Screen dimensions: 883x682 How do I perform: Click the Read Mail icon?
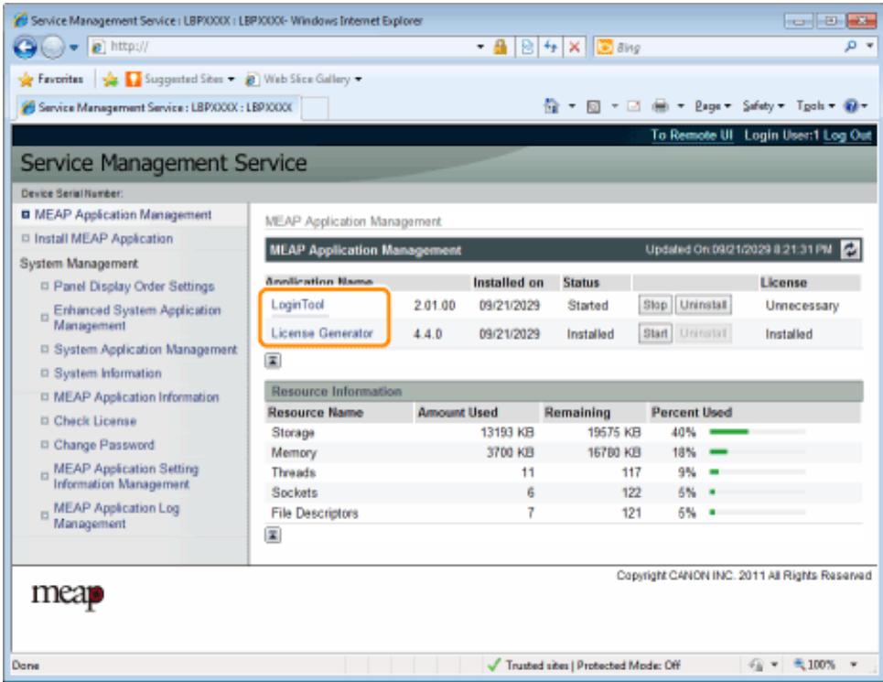[x=633, y=106]
